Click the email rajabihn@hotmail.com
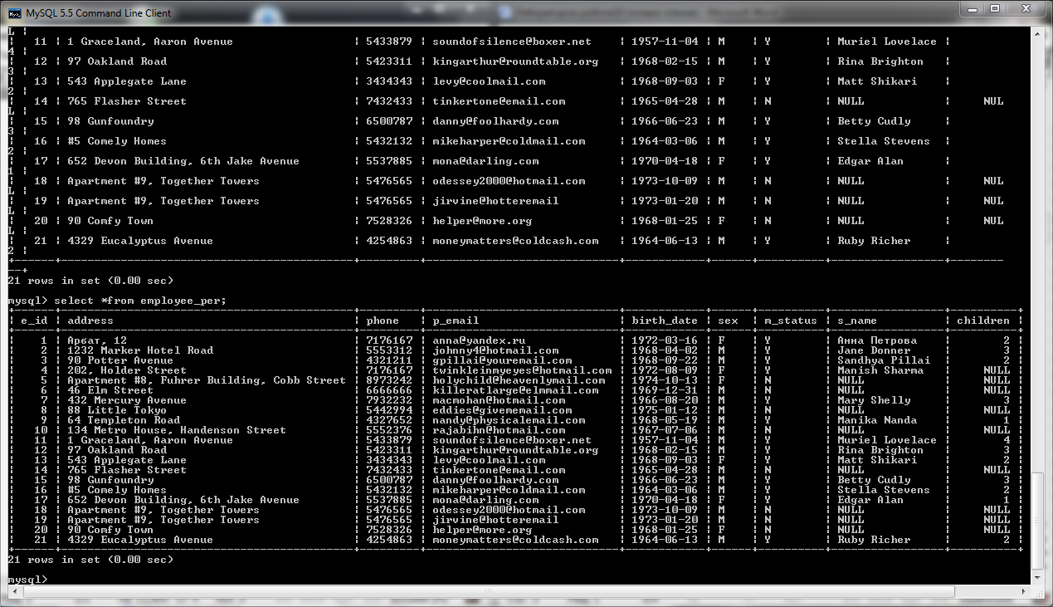The height and width of the screenshot is (607, 1053). click(499, 430)
